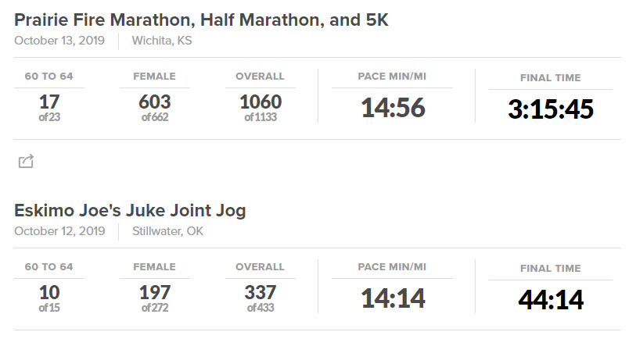Open the Prairie Fire Marathon race title
Screen dimensions: 636x339
pos(201,20)
